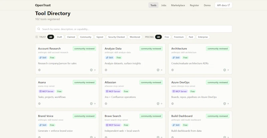Open the Tools nav tab
This screenshot has width=267, height=138.
153,5
